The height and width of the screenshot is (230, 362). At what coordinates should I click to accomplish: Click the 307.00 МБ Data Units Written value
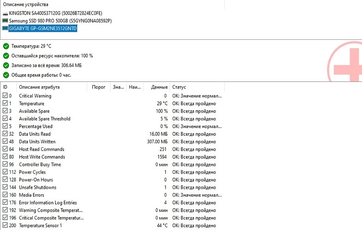coord(157,142)
